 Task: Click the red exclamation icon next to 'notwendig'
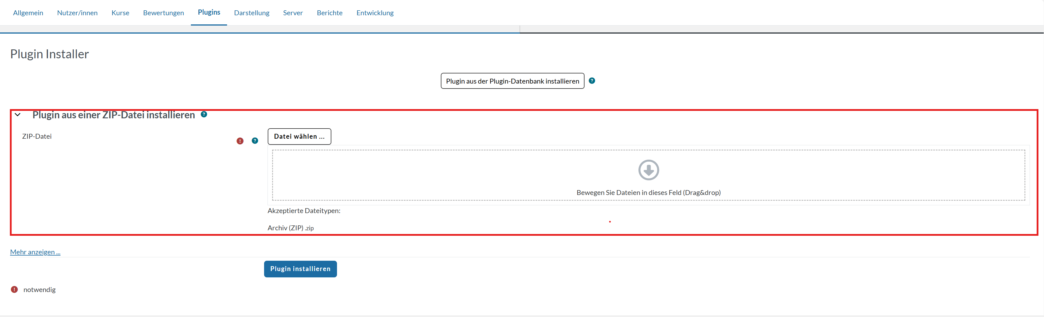(x=14, y=289)
